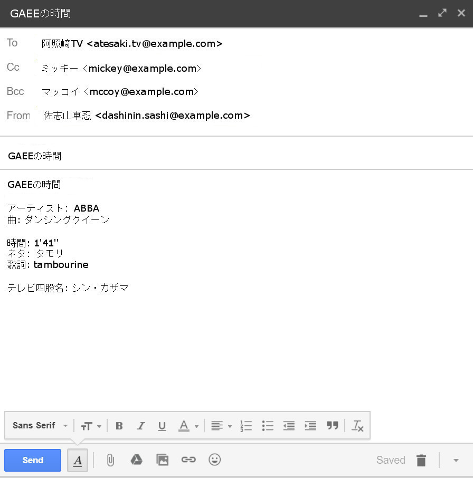This screenshot has width=473, height=478.
Task: Toggle italic formatting
Action: pos(140,425)
